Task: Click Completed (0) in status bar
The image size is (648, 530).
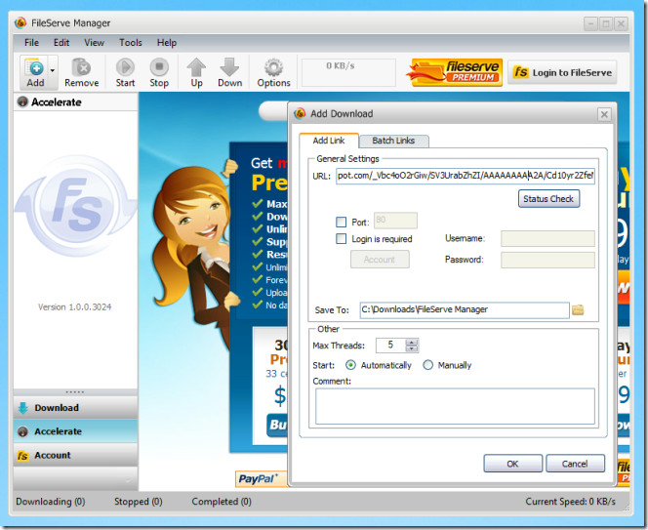Action: pyautogui.click(x=222, y=502)
